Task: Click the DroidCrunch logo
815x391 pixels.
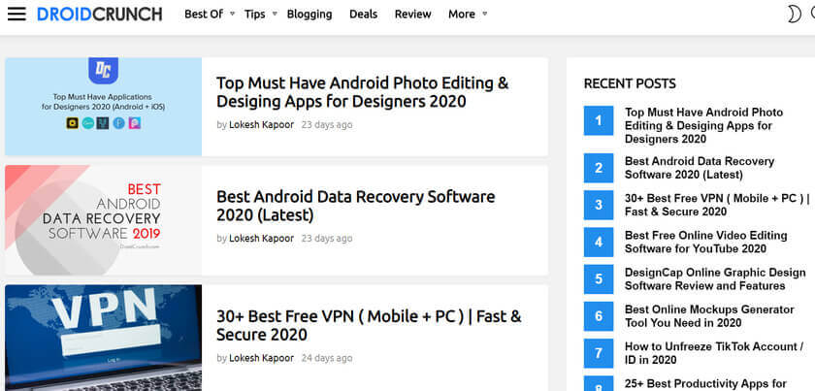Action: point(100,14)
